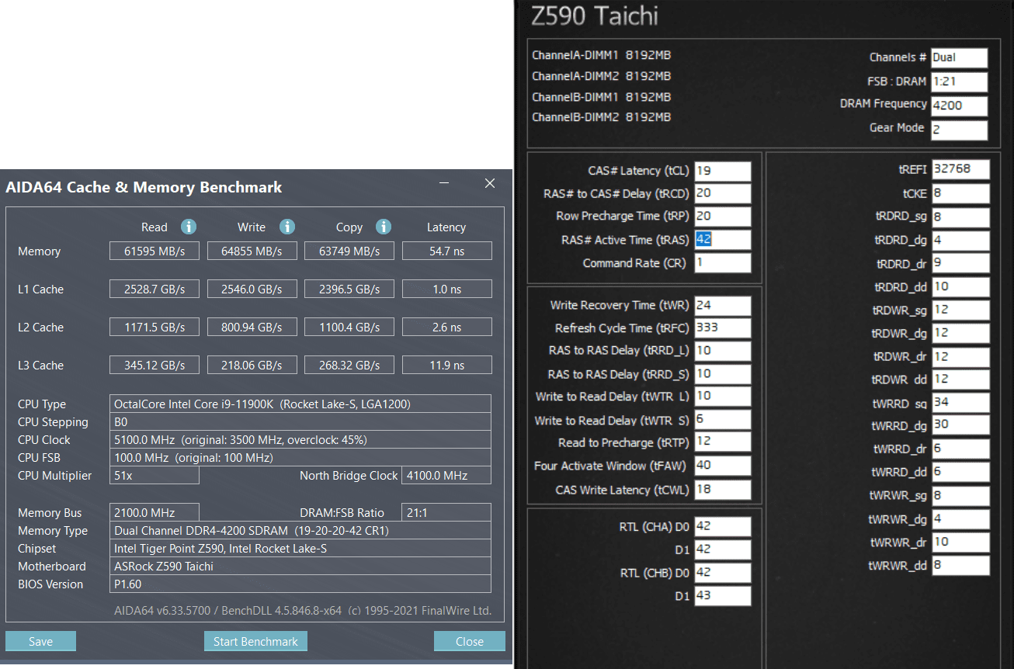The width and height of the screenshot is (1014, 669).
Task: Click the tWTR_L input field
Action: click(723, 397)
